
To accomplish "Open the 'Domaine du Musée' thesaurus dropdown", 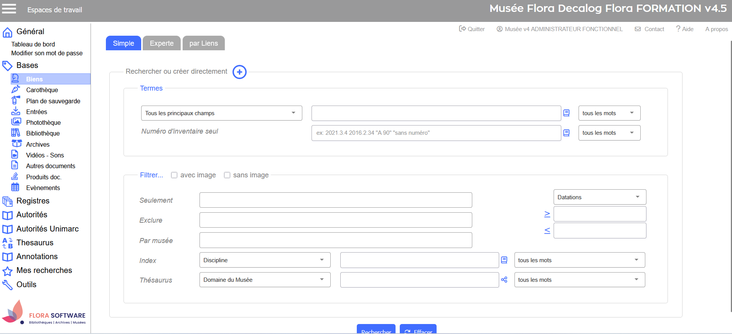I will click(265, 280).
